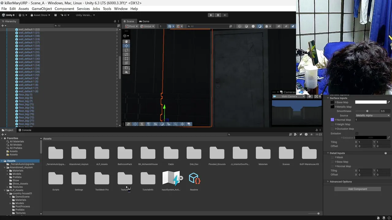Open the Global handle rotation dropdown

(147, 26)
